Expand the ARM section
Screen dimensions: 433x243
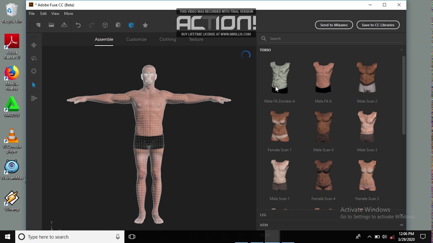pyautogui.click(x=402, y=225)
